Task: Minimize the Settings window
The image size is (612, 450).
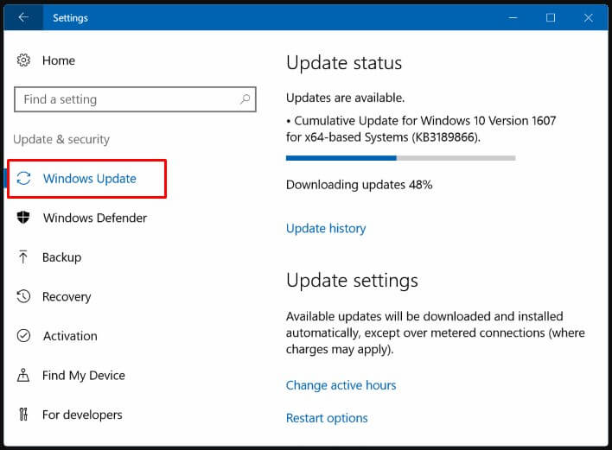Action: click(x=513, y=17)
